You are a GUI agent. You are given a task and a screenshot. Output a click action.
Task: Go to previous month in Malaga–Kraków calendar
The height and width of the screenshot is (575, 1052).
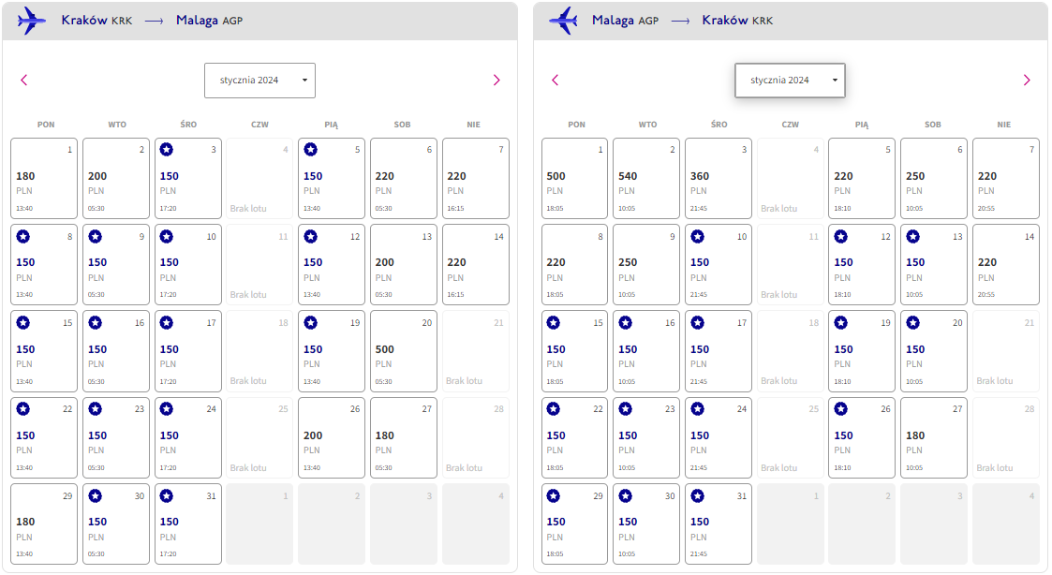[x=555, y=80]
